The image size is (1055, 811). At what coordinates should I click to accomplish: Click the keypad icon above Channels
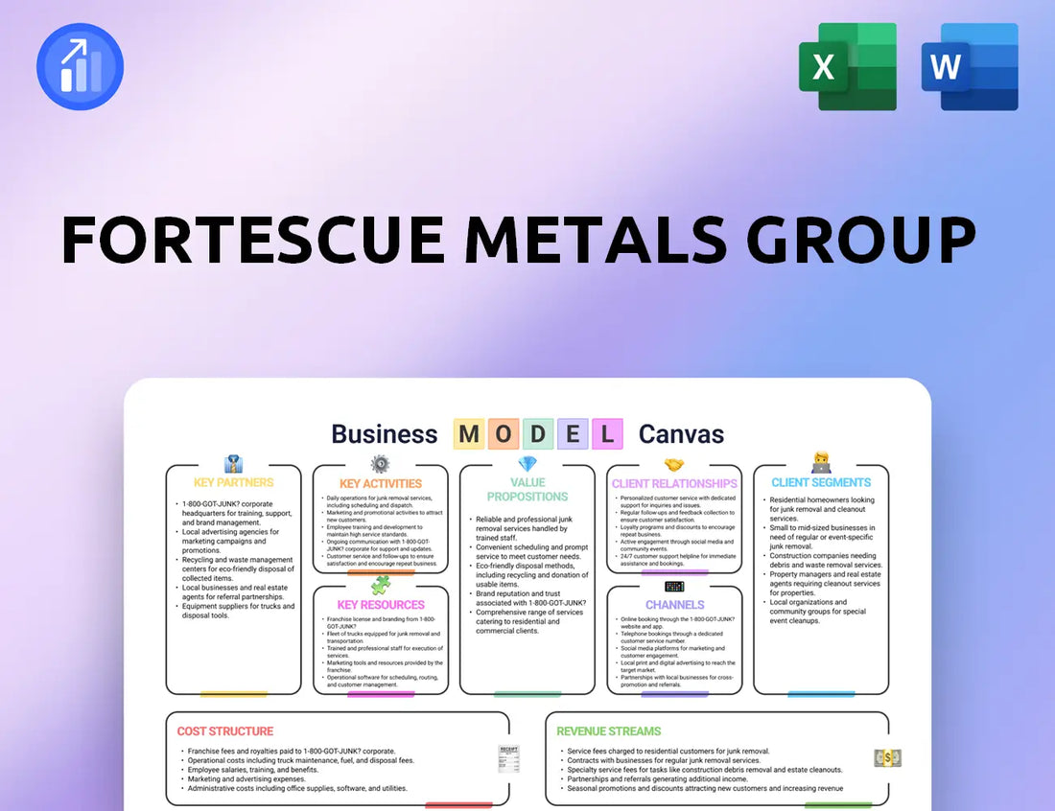(674, 587)
